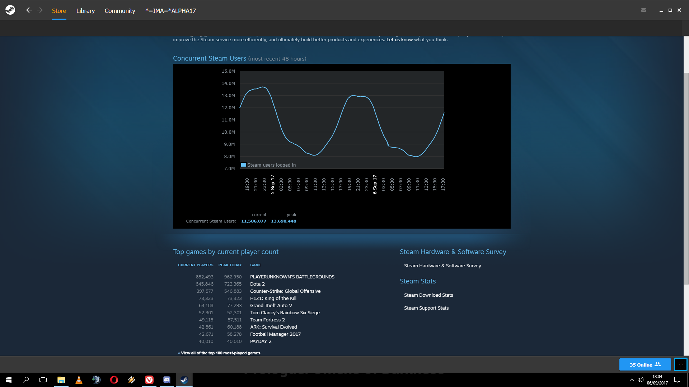689x387 pixels.
Task: Click the GAME column header
Action: (256, 265)
